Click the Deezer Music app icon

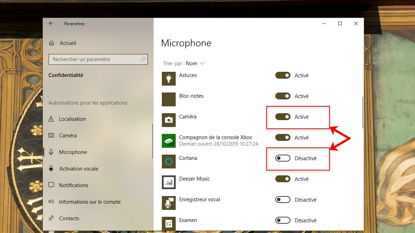169,182
